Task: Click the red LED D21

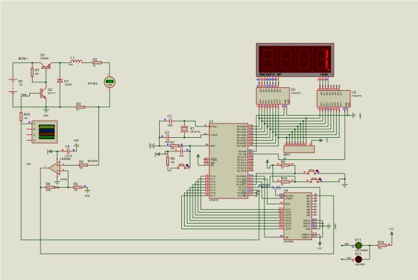Action: point(359,259)
